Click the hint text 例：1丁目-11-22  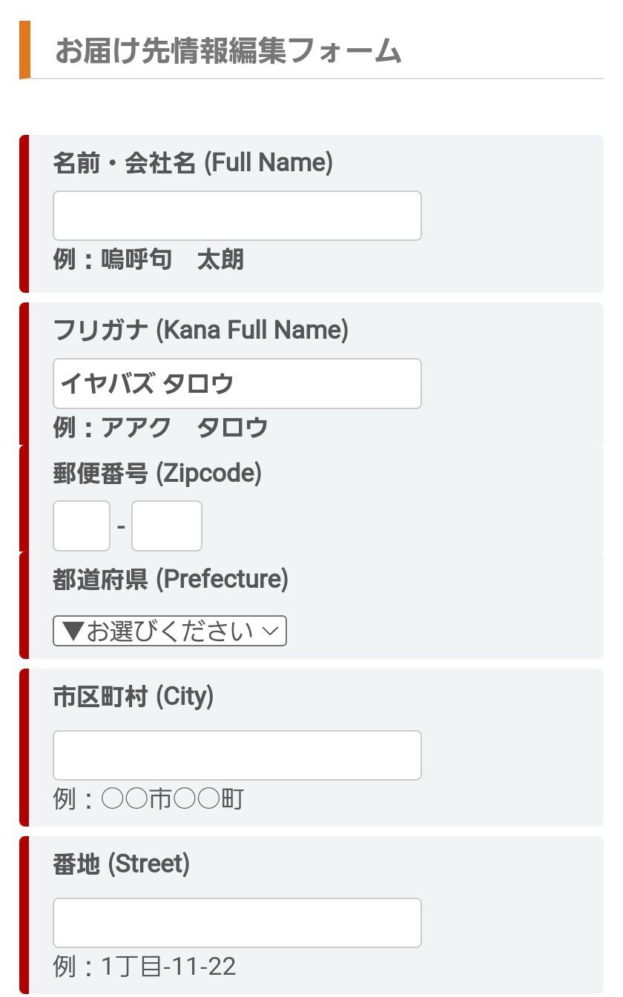(145, 967)
